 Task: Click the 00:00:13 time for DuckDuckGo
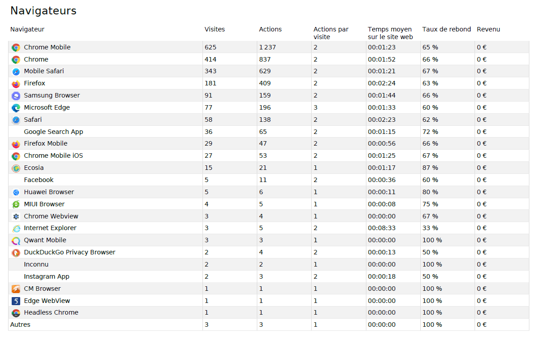pos(382,252)
